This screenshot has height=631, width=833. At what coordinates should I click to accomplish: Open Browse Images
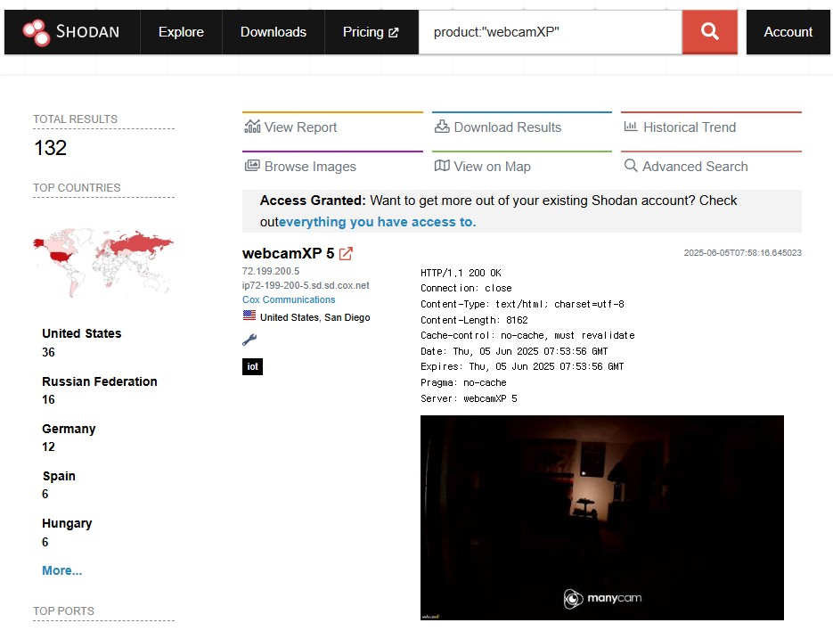coord(310,167)
